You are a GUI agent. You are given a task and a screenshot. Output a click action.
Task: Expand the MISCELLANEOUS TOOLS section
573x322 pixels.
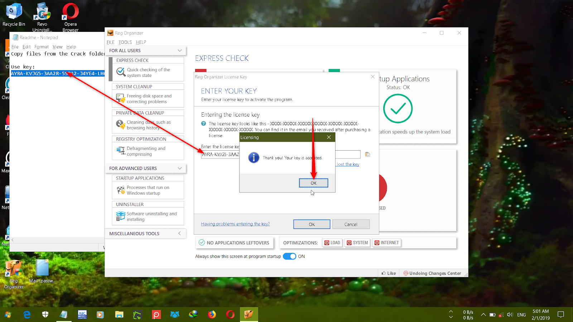pos(180,233)
